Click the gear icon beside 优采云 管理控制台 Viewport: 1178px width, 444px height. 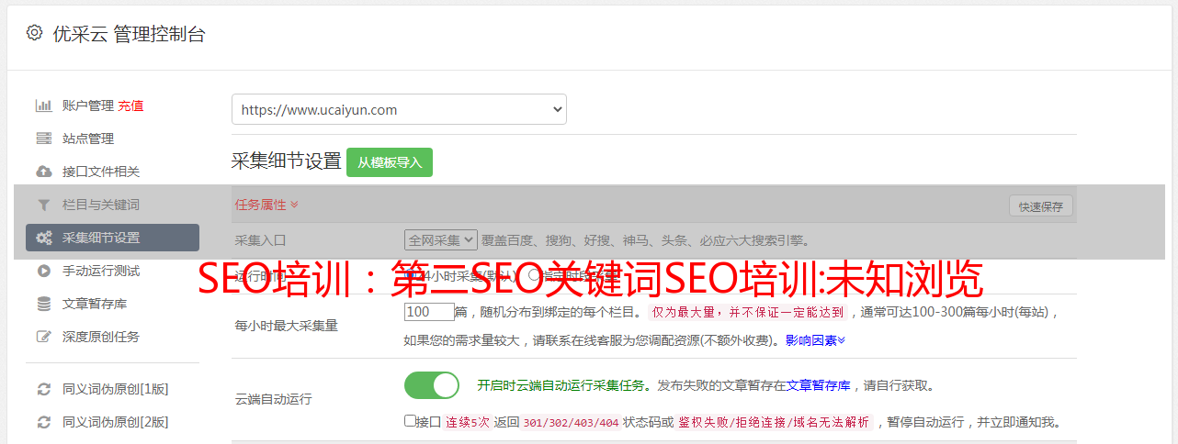[34, 33]
